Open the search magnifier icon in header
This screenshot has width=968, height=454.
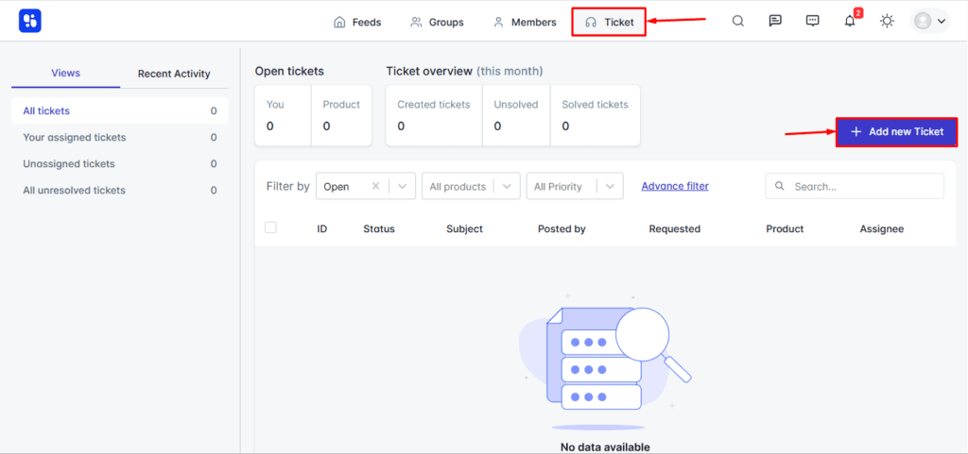coord(738,21)
